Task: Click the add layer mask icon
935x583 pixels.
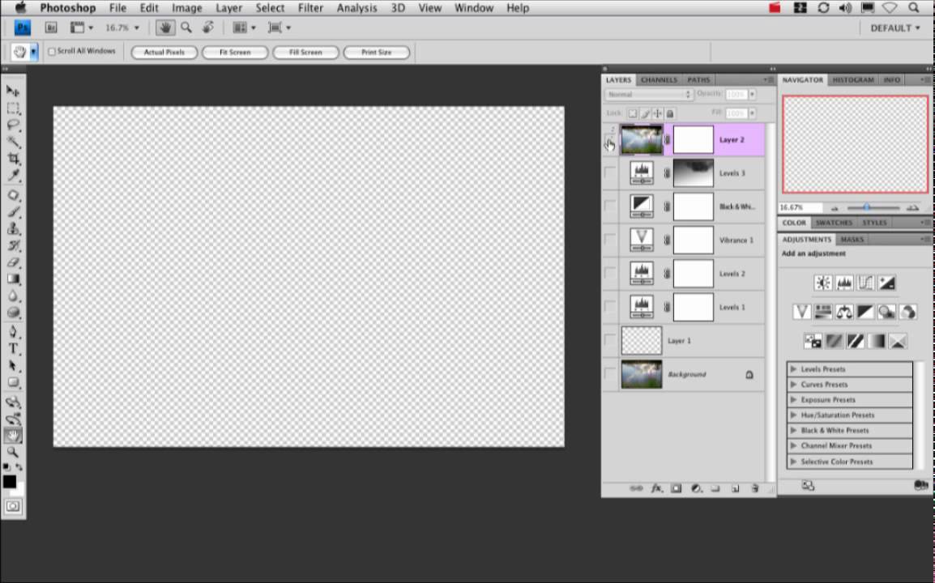Action: point(677,488)
